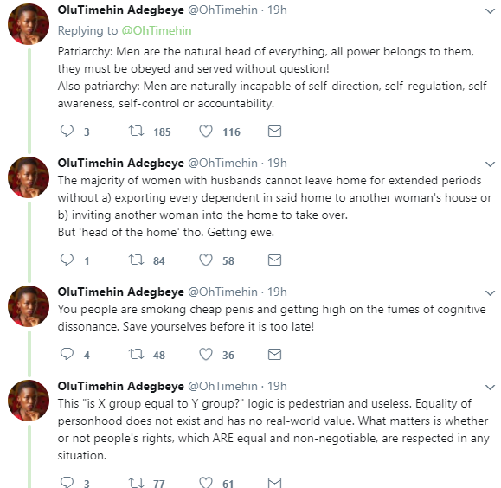Open the profile avatar on the first tweet

pos(29,24)
